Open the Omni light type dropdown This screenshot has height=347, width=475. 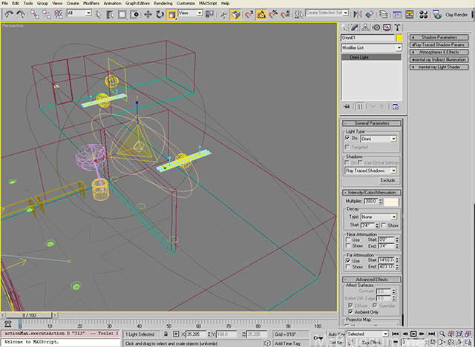point(379,139)
